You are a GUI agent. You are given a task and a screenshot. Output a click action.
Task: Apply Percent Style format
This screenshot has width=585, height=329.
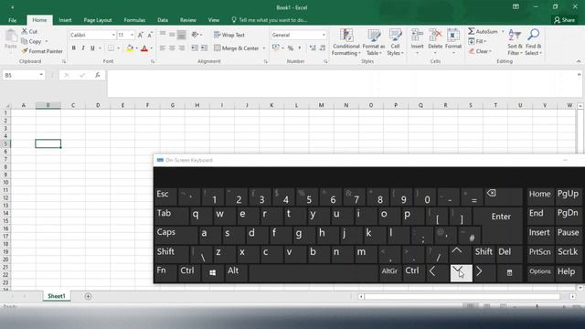tap(291, 48)
